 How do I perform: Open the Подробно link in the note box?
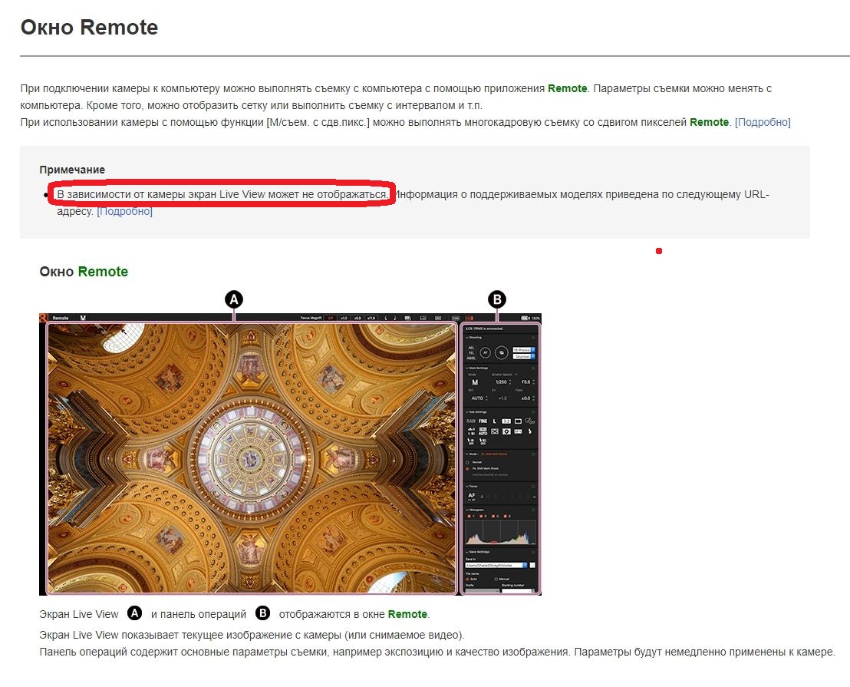pos(125,211)
